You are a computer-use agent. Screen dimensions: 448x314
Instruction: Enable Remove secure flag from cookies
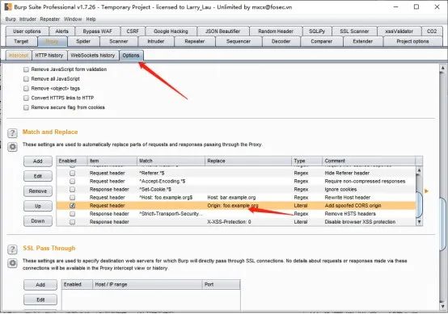(26, 107)
